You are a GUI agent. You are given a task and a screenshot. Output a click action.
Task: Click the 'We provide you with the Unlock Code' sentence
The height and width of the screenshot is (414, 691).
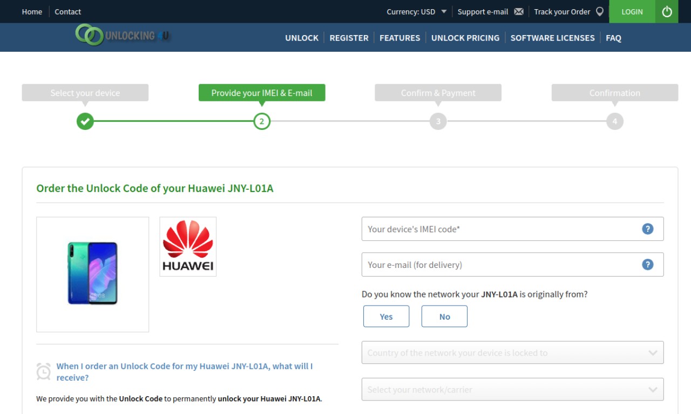click(179, 399)
